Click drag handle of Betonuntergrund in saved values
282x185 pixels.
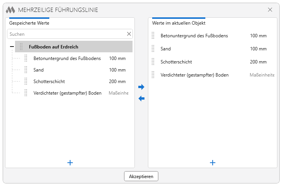point(26,58)
